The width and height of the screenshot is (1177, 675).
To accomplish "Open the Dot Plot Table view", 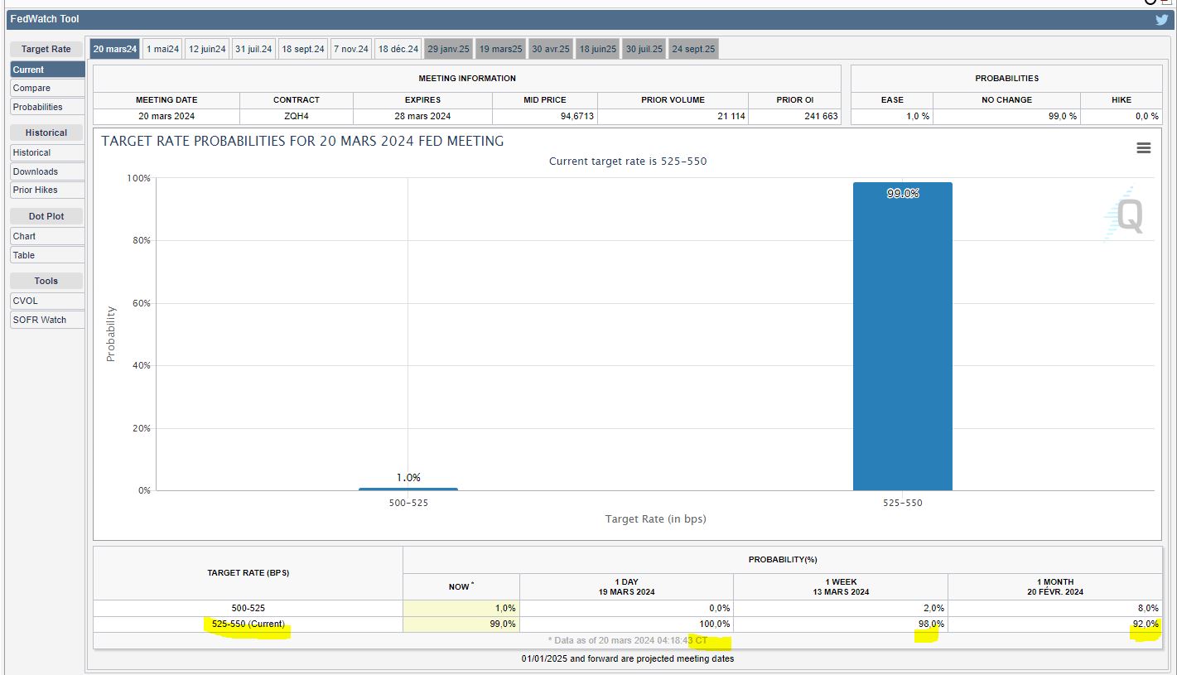I will click(47, 255).
